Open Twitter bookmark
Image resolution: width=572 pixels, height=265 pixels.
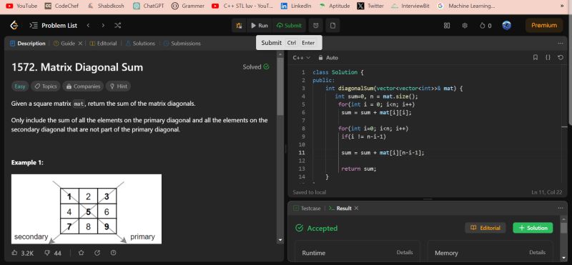(x=370, y=6)
